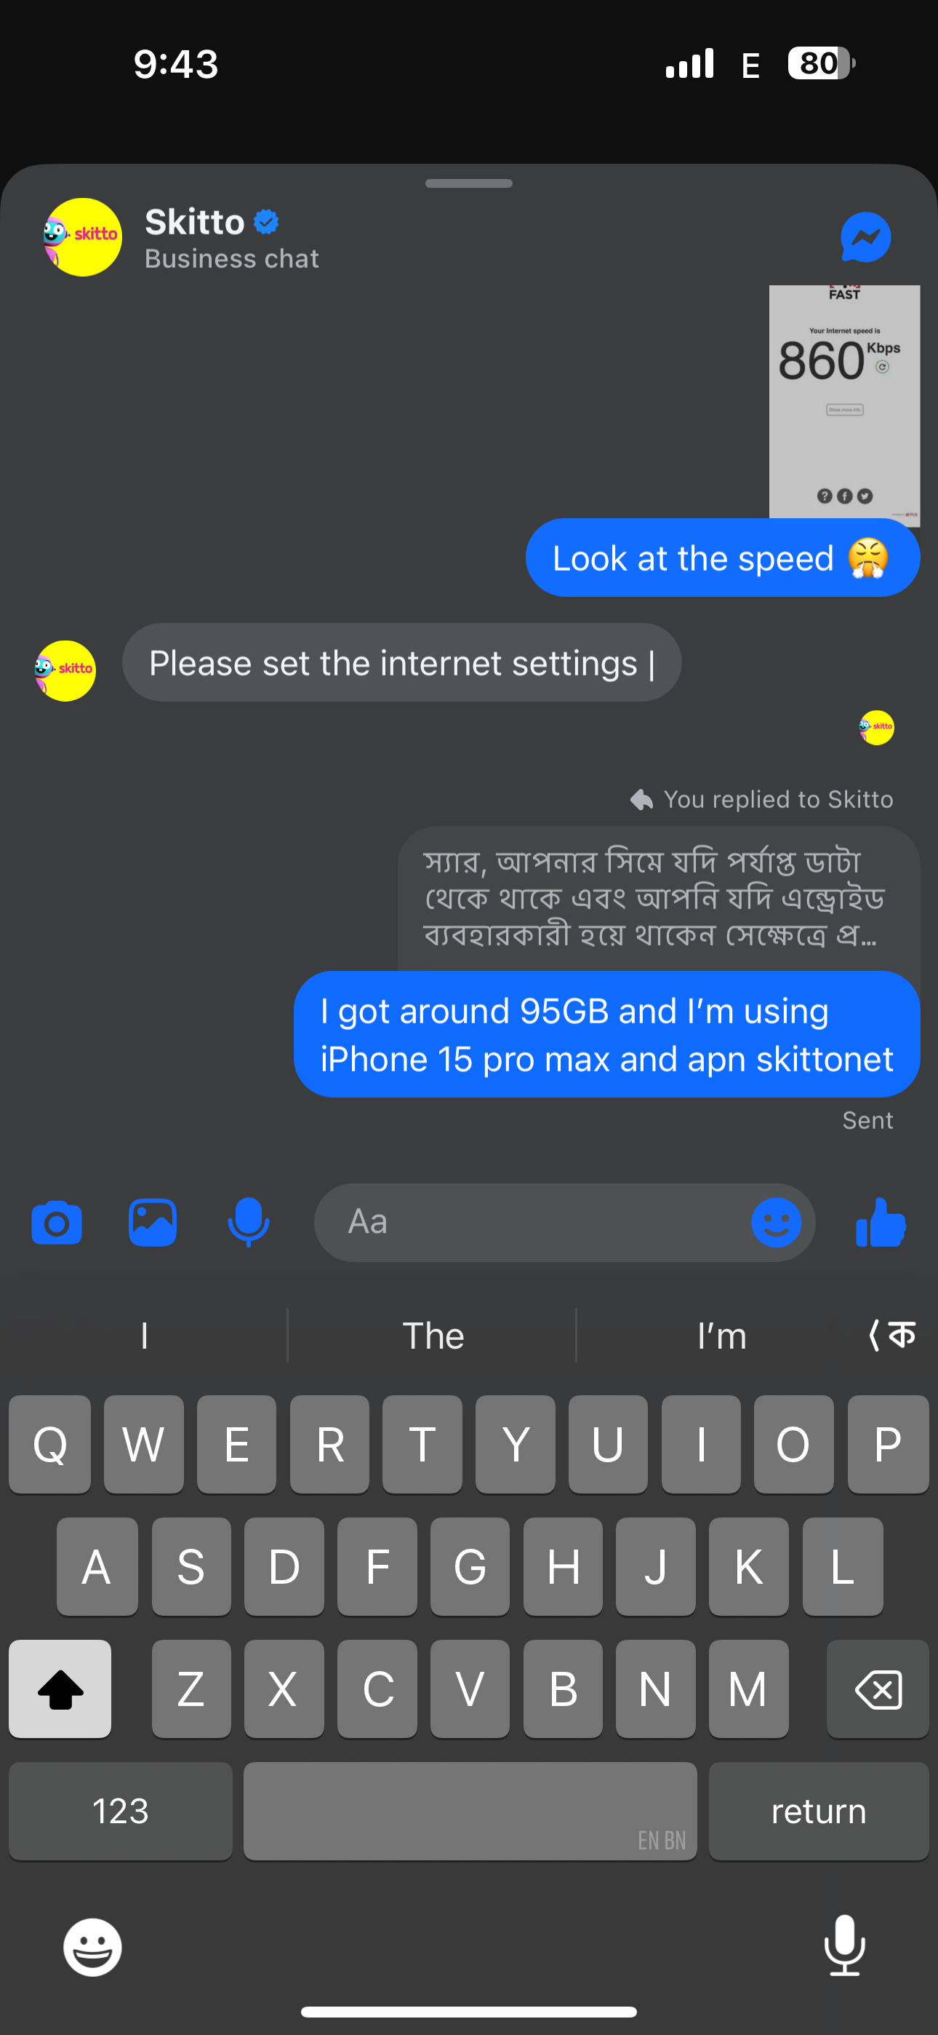Toggle the shift key
This screenshot has height=2035, width=938.
click(x=60, y=1689)
